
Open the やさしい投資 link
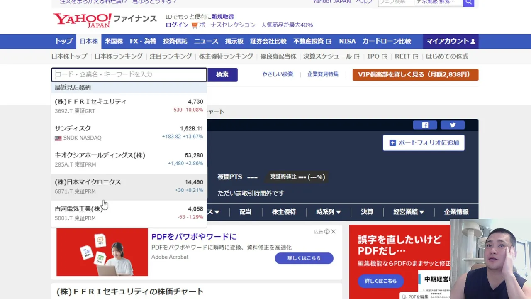(278, 74)
